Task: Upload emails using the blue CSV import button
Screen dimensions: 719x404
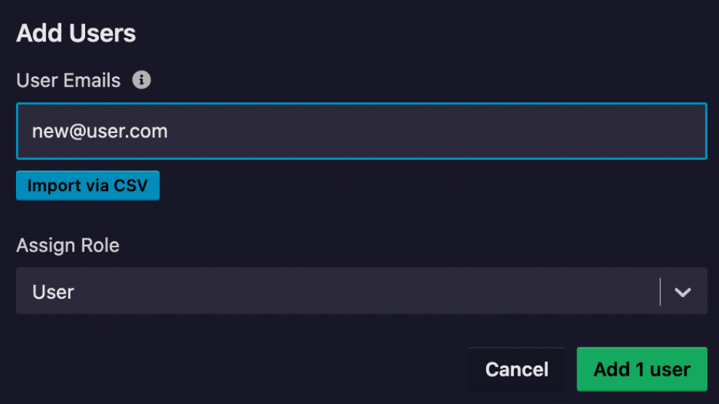Action: pyautogui.click(x=87, y=185)
